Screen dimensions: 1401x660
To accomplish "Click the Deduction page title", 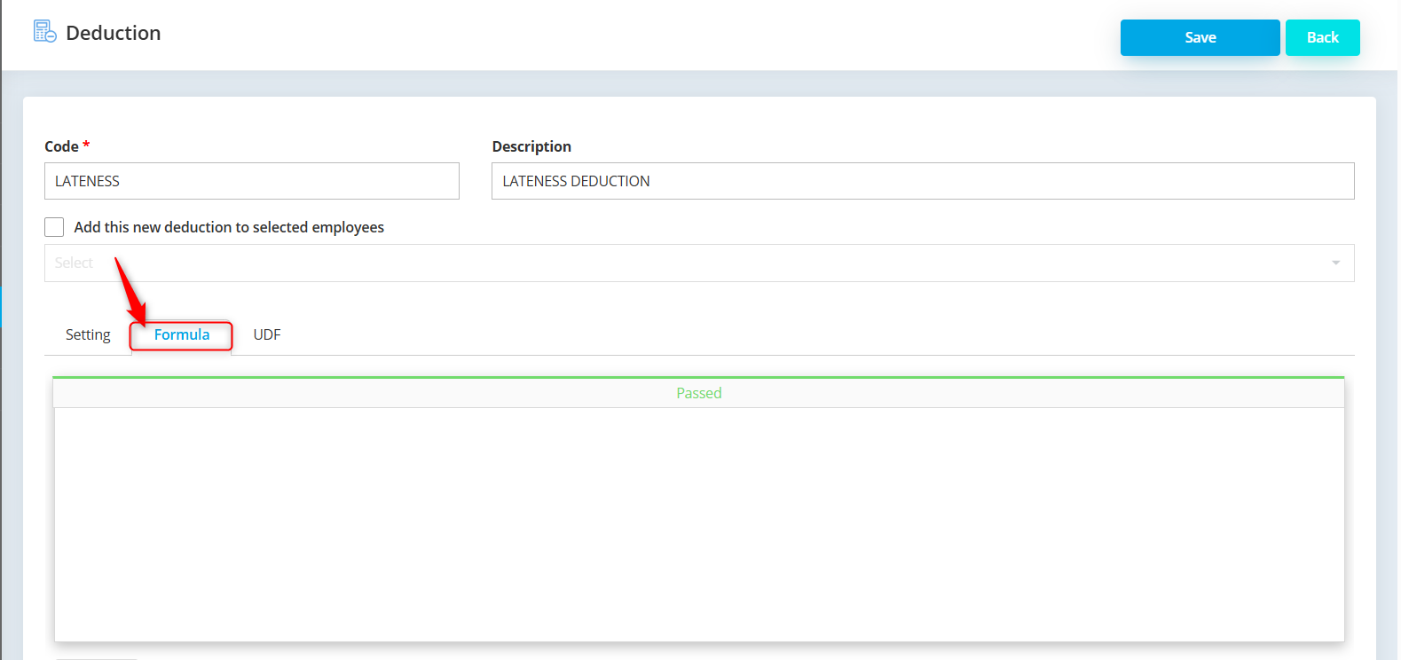I will (114, 33).
